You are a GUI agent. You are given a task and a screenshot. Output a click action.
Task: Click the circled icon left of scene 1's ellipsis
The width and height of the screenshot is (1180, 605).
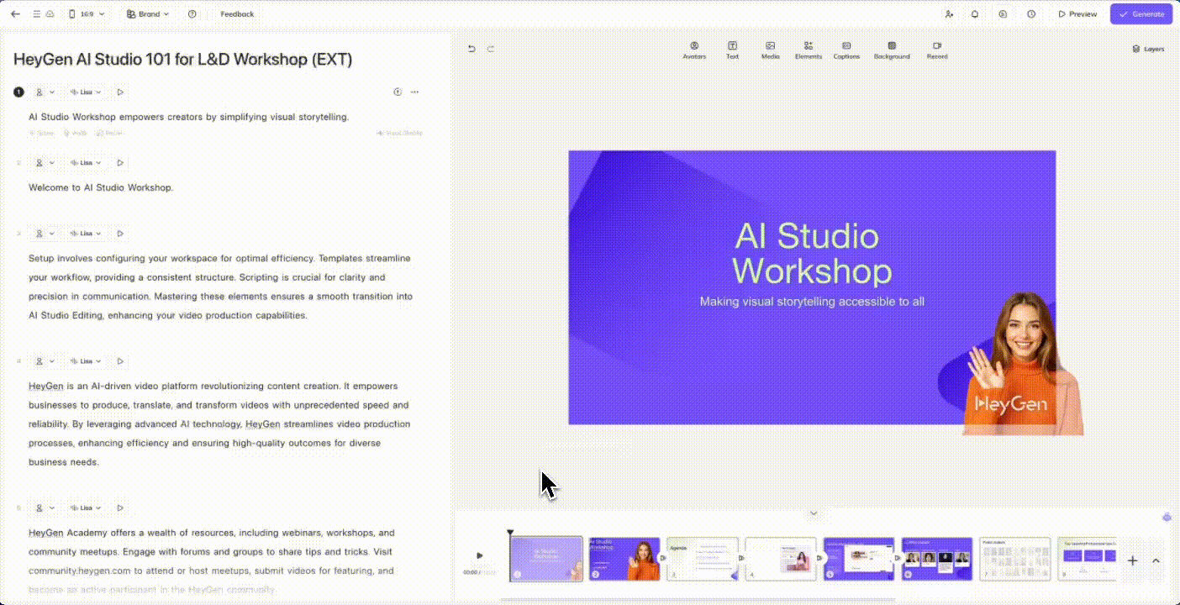coord(398,92)
